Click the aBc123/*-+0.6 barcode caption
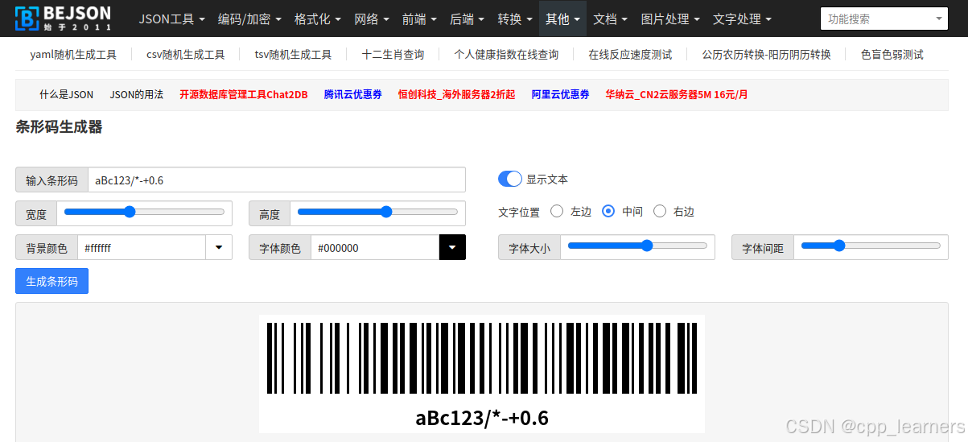Image resolution: width=968 pixels, height=442 pixels. coord(482,418)
